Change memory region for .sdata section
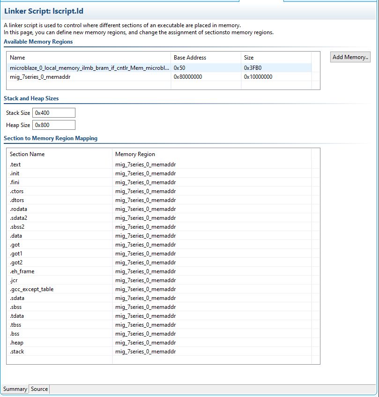 click(x=146, y=298)
